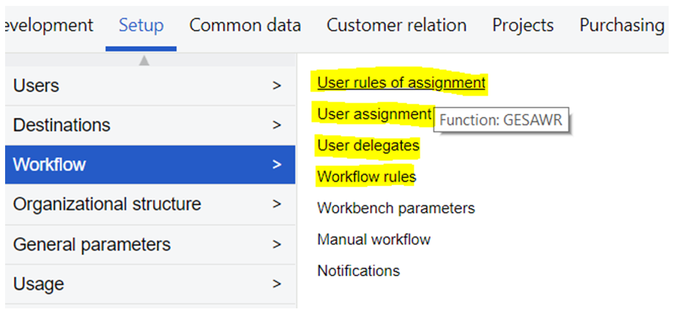676x312 pixels.
Task: Open the General parameters submenu arrow
Action: pos(276,244)
